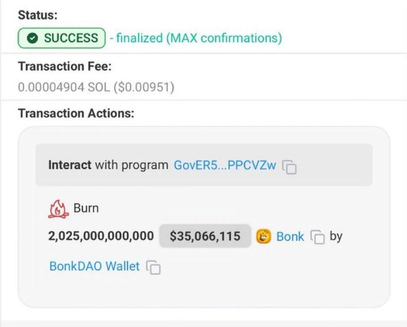Click the Burn action label
Image resolution: width=407 pixels, height=327 pixels.
click(86, 208)
